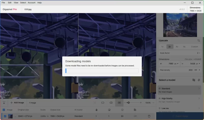Image resolution: width=204 pixels, height=120 pixels.
Task: Click the zoom slider handle
Action: [128, 103]
